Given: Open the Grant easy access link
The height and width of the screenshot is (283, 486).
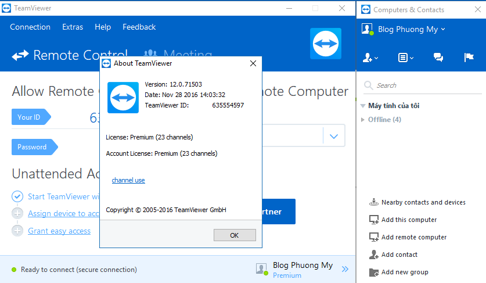Looking at the screenshot, I should point(59,231).
